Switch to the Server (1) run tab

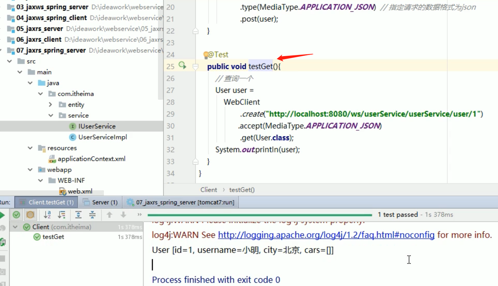100,202
